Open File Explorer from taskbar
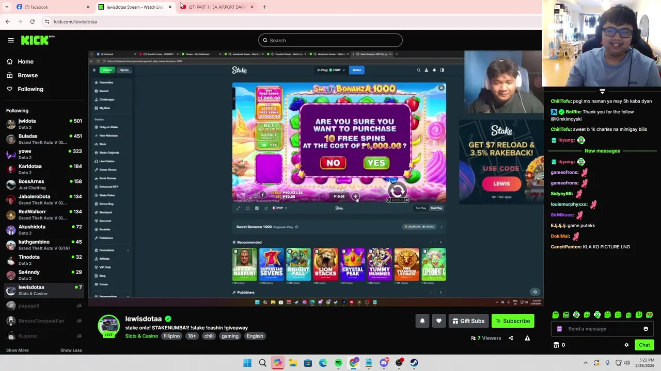This screenshot has height=371, width=661. coord(293,363)
